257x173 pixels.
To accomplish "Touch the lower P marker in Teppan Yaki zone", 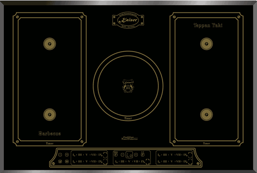I will click(207, 114).
